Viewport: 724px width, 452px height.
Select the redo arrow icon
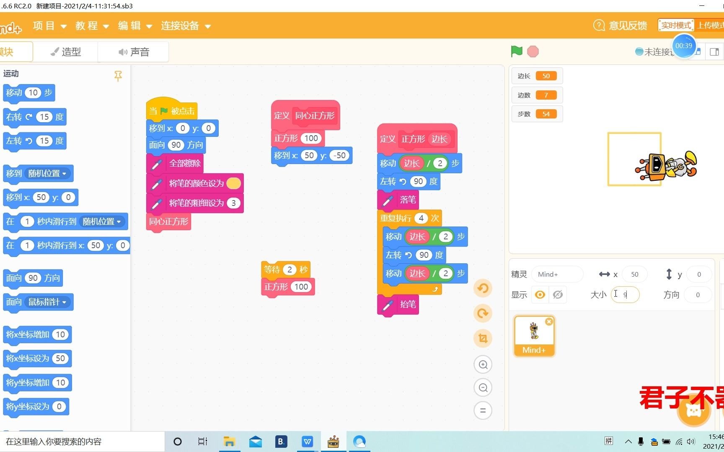(x=483, y=313)
